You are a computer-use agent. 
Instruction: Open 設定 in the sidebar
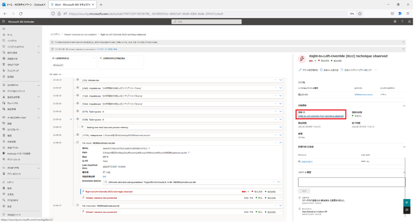point(9,206)
